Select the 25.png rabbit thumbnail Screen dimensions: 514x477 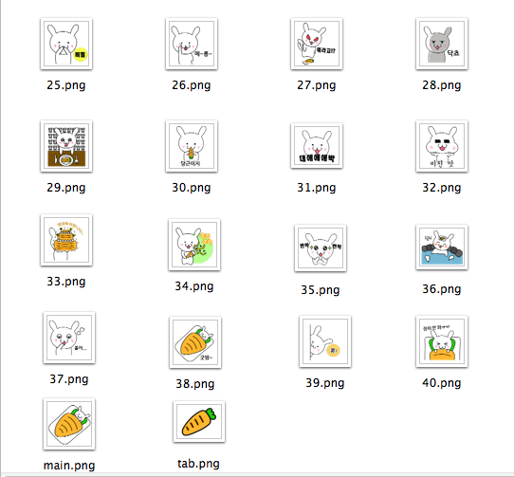(x=66, y=44)
